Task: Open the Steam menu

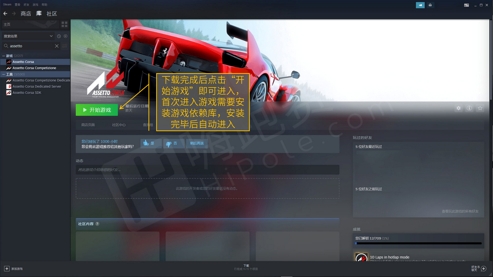Action: click(x=7, y=5)
